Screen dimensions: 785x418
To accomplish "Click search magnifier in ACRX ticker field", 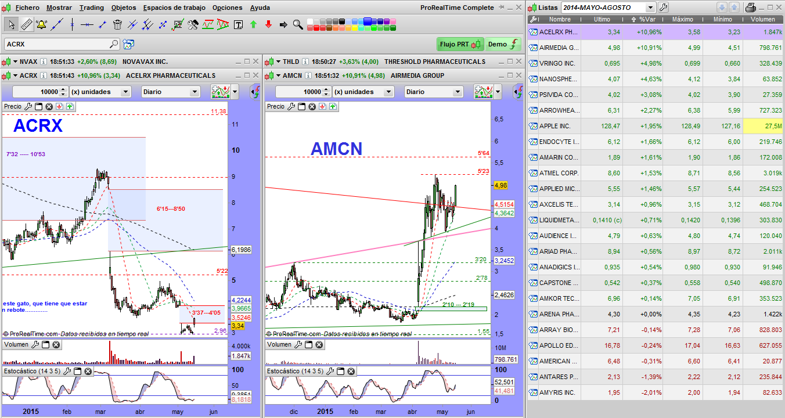I will (x=114, y=44).
